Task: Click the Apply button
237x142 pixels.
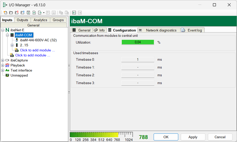Action: click(x=193, y=137)
